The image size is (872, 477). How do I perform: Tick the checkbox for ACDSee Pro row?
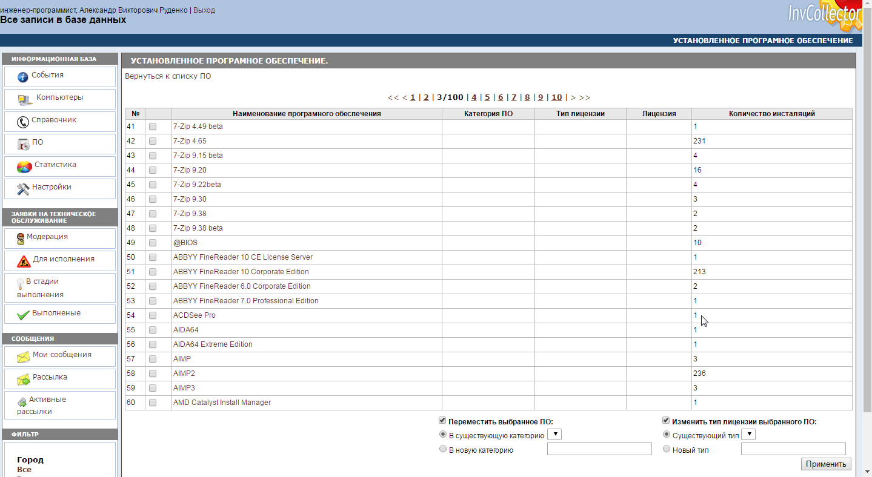[x=153, y=315]
